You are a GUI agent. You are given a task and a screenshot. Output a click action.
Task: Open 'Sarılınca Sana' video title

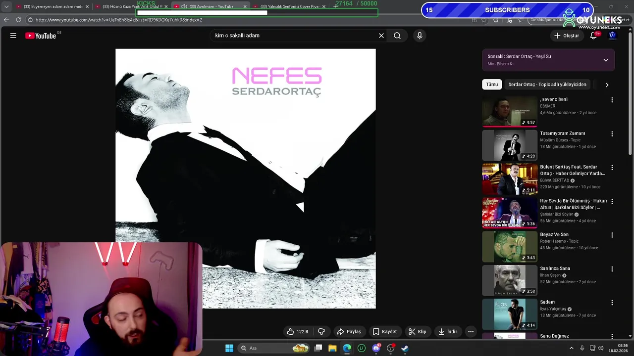click(x=555, y=268)
